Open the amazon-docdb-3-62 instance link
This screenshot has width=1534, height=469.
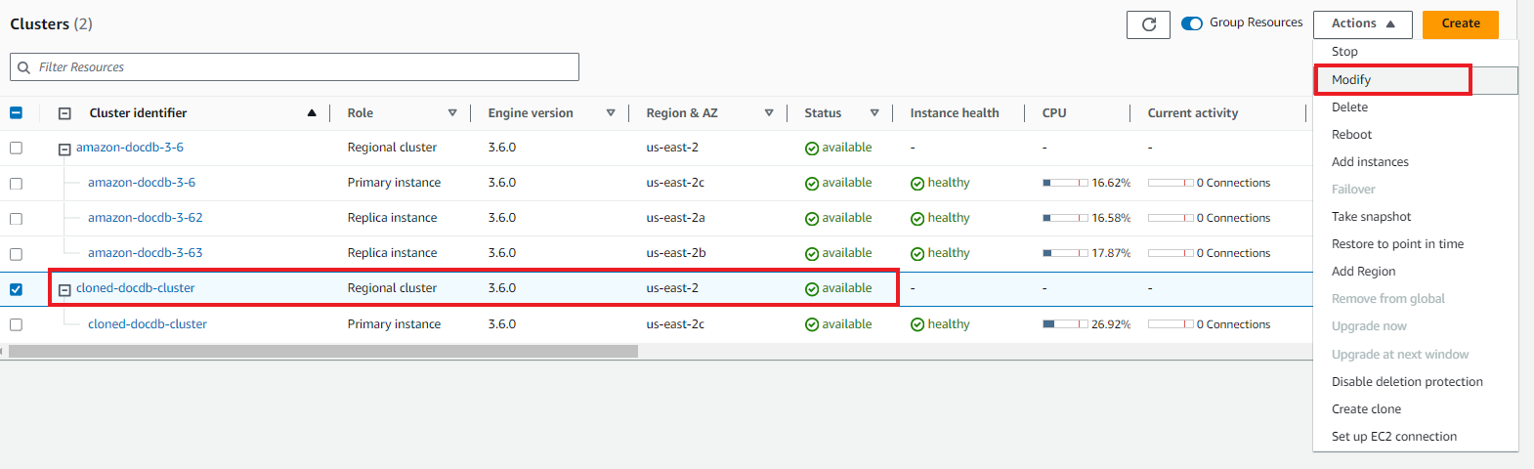146,218
